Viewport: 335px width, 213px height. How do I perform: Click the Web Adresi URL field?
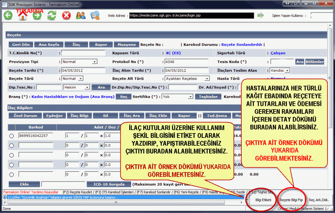click(191, 15)
